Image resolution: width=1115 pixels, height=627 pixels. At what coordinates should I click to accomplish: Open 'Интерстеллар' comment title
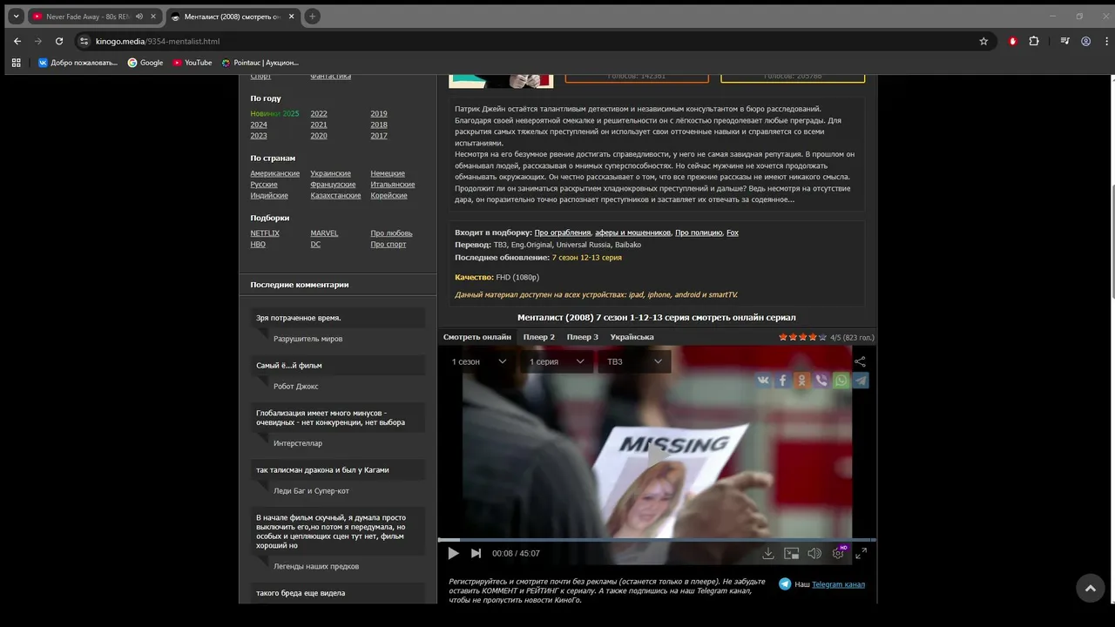298,443
